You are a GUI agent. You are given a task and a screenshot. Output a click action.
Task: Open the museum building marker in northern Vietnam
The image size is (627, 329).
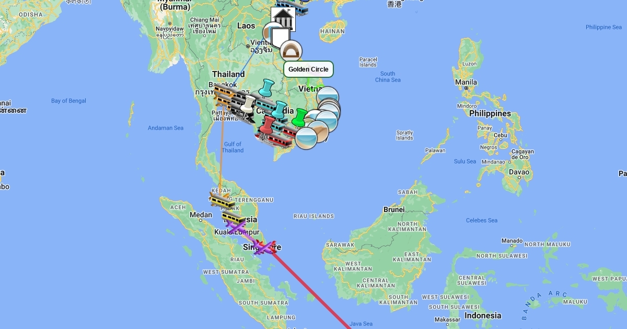(283, 19)
